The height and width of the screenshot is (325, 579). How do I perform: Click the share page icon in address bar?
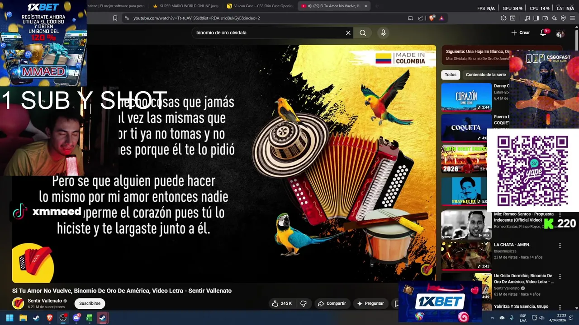(421, 18)
